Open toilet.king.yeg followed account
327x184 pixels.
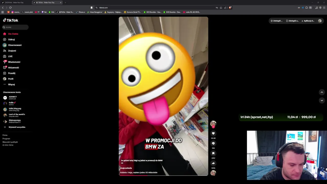[12, 109]
